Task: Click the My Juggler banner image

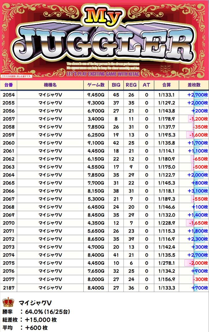Action: [105, 40]
